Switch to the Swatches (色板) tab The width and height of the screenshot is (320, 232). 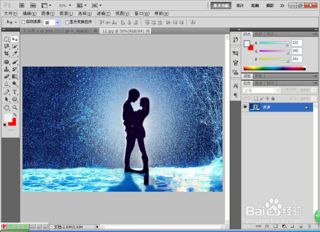(259, 34)
